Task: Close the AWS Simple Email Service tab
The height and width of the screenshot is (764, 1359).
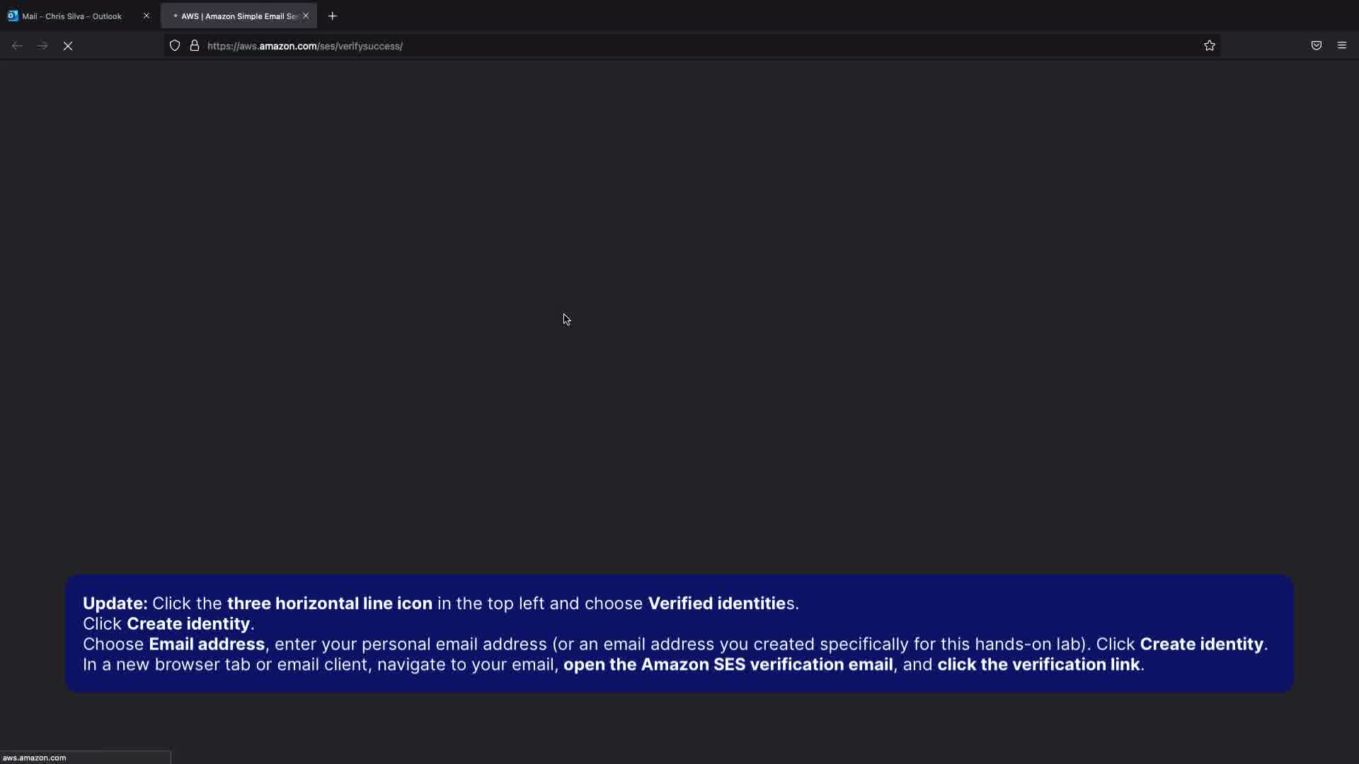Action: click(x=306, y=16)
